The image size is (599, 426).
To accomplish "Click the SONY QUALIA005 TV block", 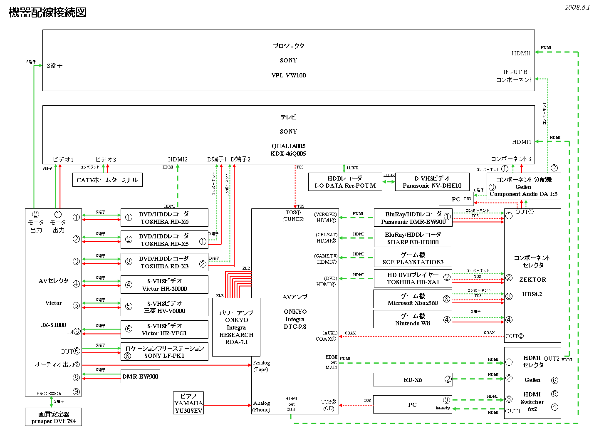I will pos(288,135).
